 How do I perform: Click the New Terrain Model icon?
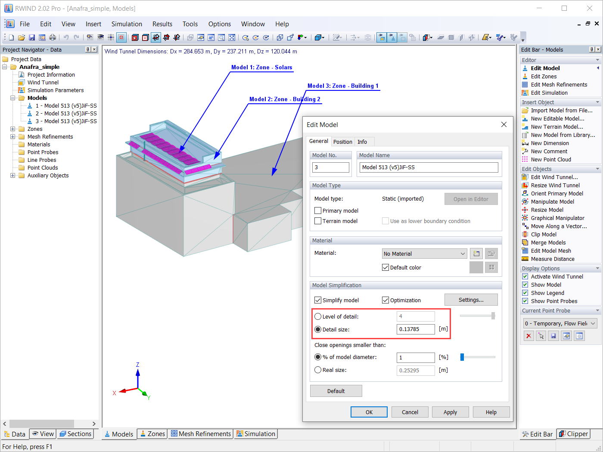[525, 127]
